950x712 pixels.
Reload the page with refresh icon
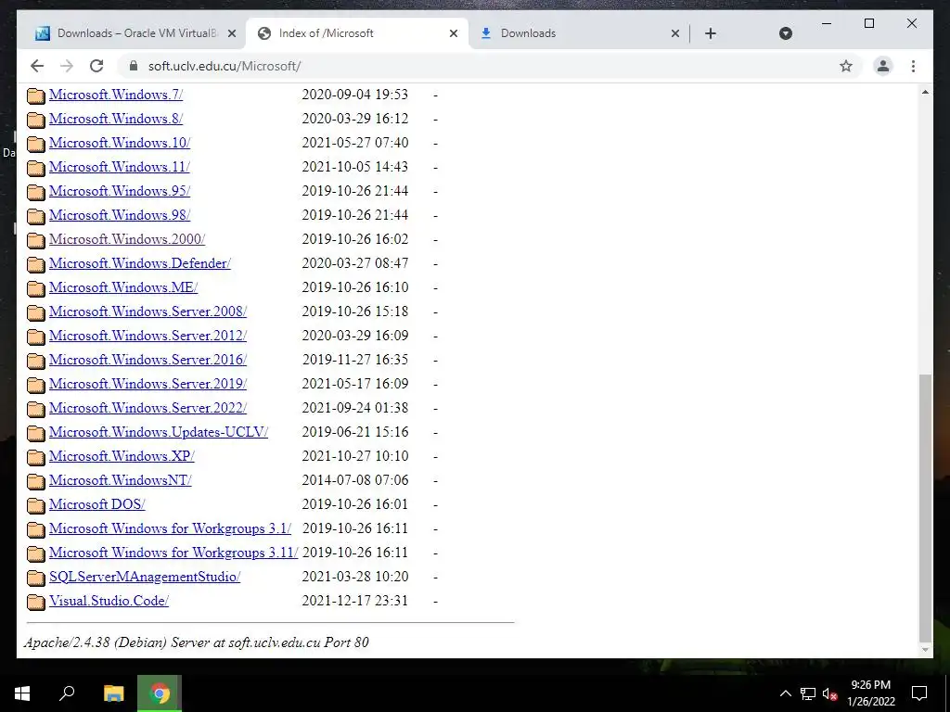[x=96, y=66]
